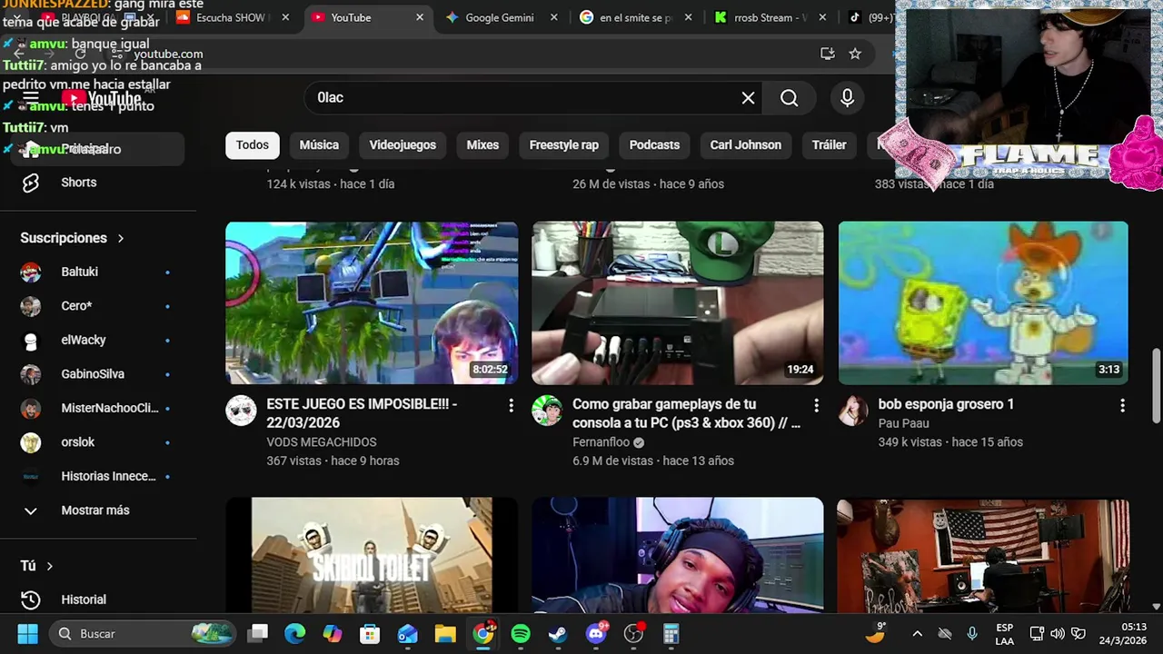
Task: Open Copilot from taskbar
Action: tap(333, 633)
